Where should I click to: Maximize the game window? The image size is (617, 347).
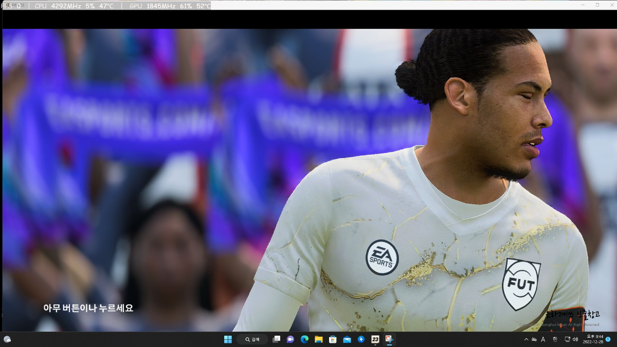[x=597, y=5]
